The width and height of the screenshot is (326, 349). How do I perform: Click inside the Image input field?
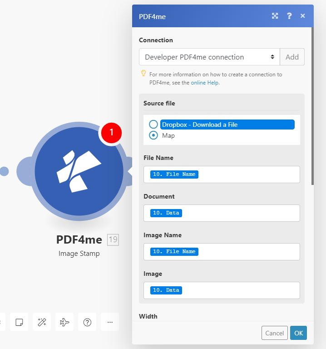222,290
